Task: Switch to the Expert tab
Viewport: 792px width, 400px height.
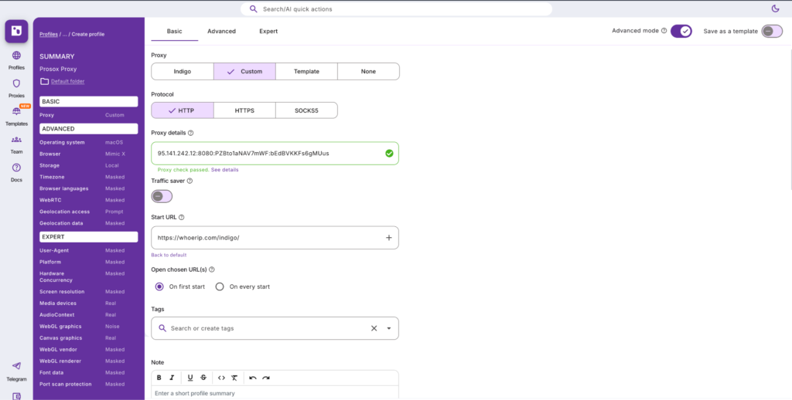Action: [268, 31]
